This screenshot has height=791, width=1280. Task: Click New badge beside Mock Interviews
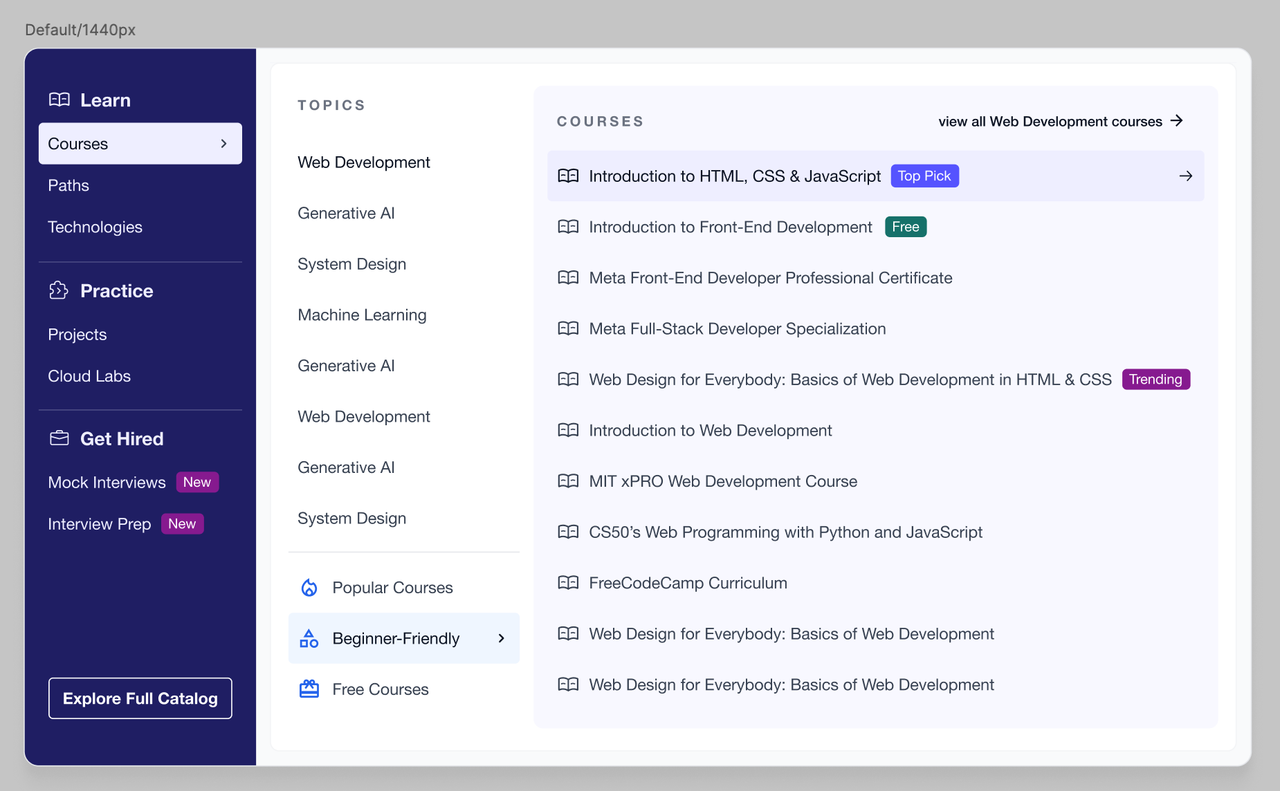197,482
